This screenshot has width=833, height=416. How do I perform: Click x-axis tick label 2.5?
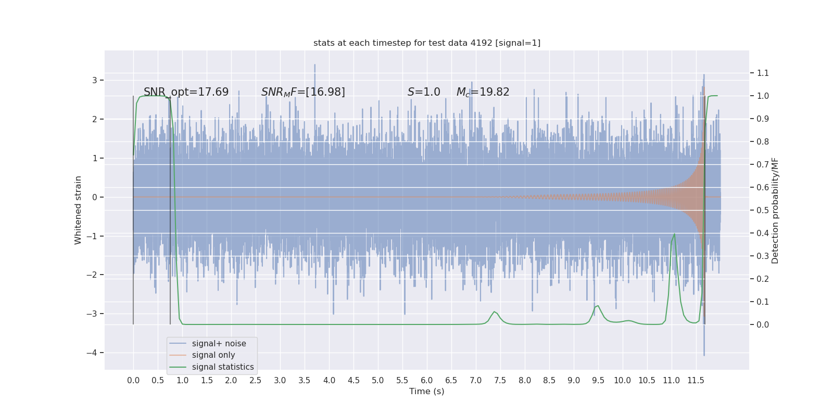click(x=256, y=381)
